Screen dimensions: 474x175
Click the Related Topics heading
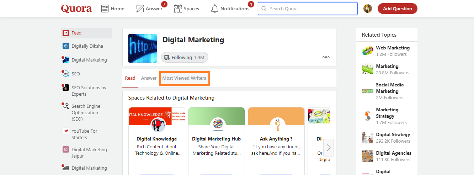379,35
